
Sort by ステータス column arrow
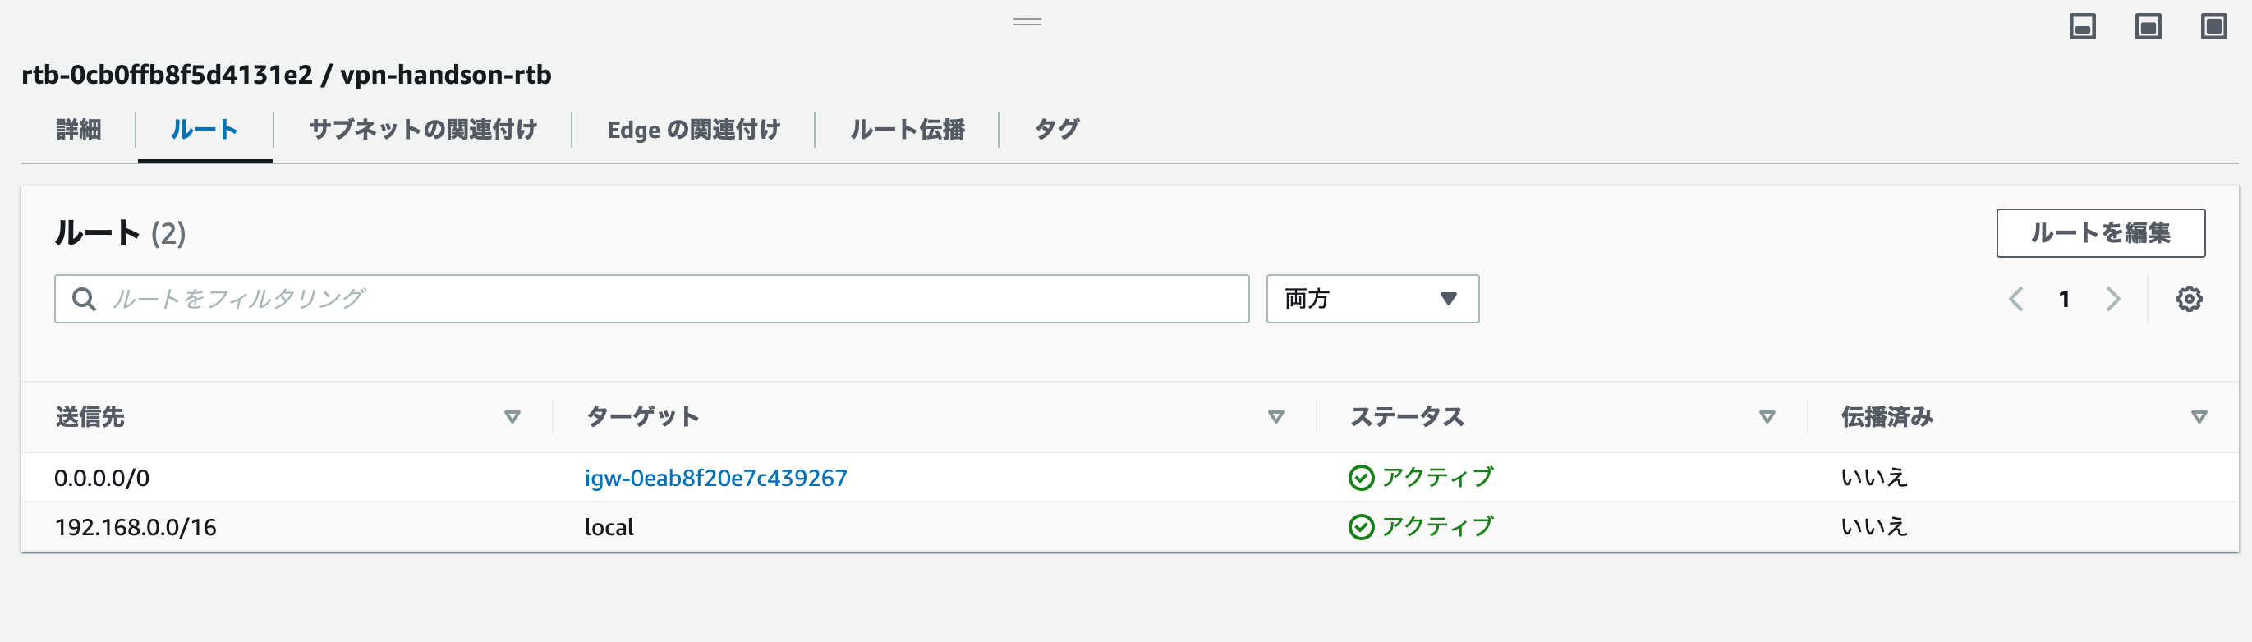(x=1767, y=418)
